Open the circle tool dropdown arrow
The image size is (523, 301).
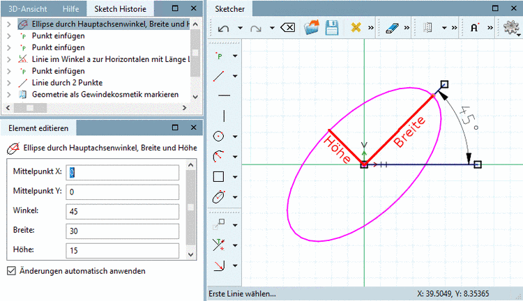click(235, 137)
